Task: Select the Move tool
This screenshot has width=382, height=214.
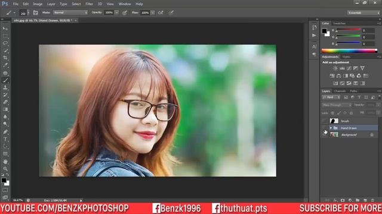Action: [x=5, y=29]
